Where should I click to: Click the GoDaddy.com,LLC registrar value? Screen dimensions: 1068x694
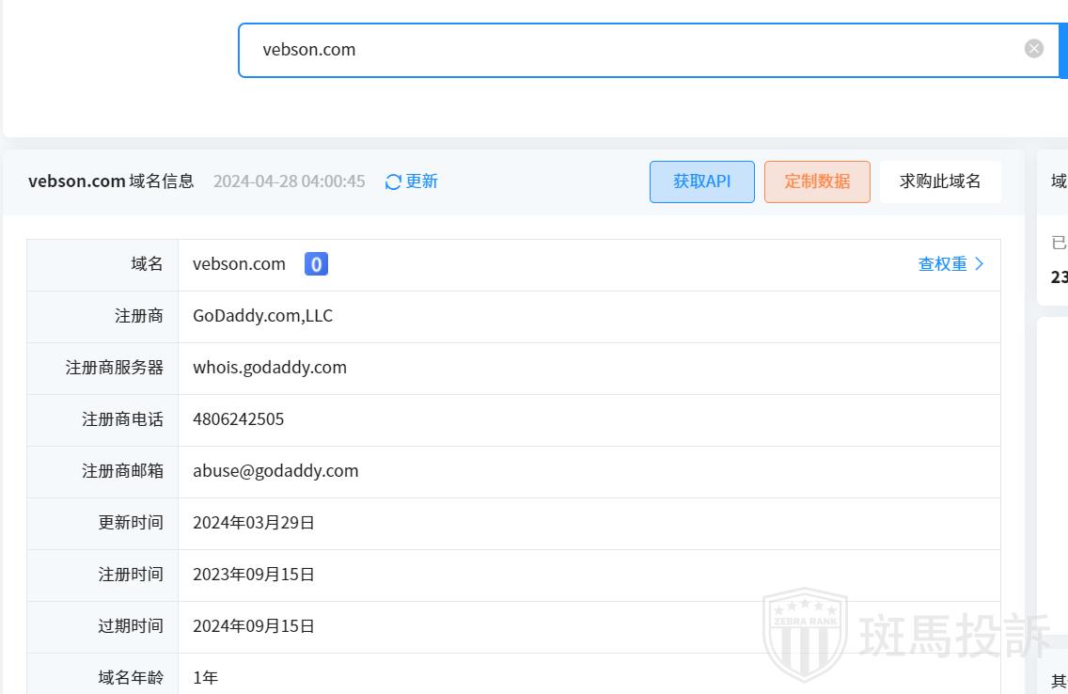pos(263,316)
